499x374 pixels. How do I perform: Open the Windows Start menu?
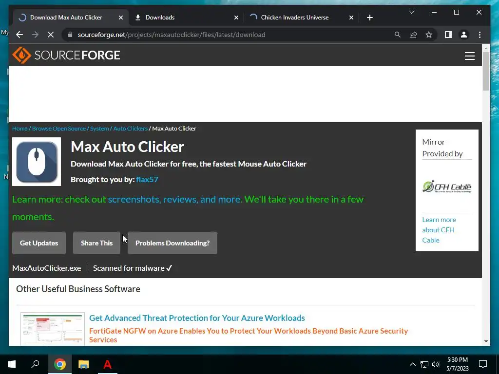click(x=12, y=364)
